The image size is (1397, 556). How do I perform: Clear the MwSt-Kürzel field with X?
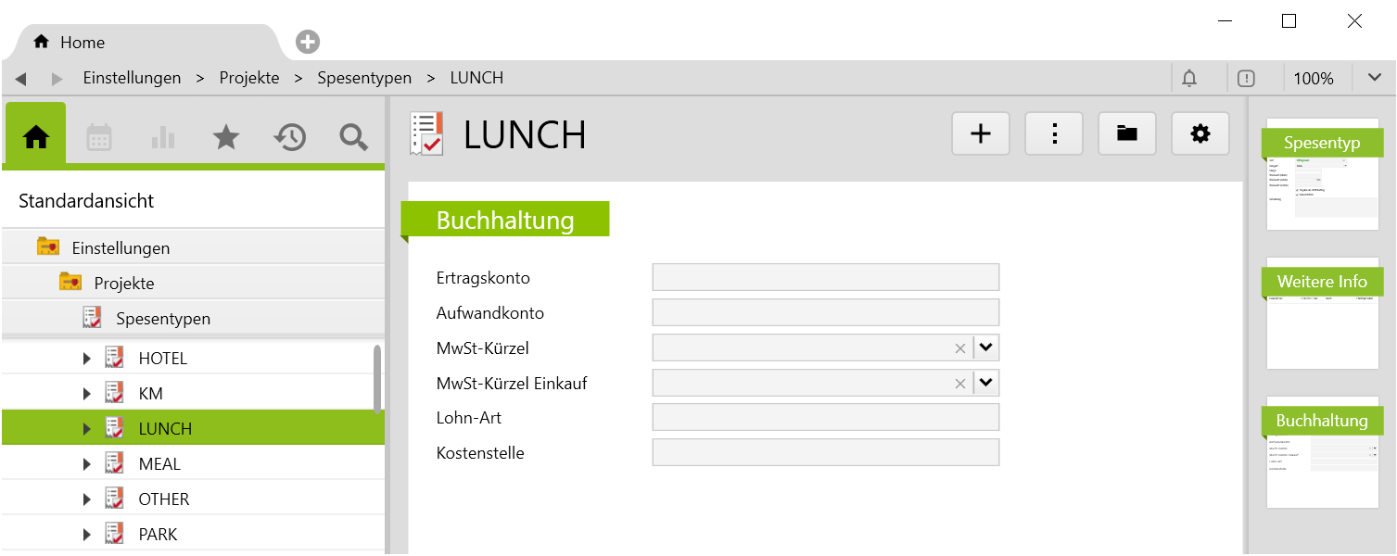(x=960, y=348)
